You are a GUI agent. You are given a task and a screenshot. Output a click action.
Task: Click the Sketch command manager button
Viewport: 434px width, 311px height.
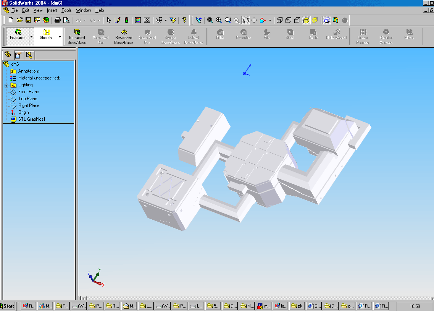(46, 35)
